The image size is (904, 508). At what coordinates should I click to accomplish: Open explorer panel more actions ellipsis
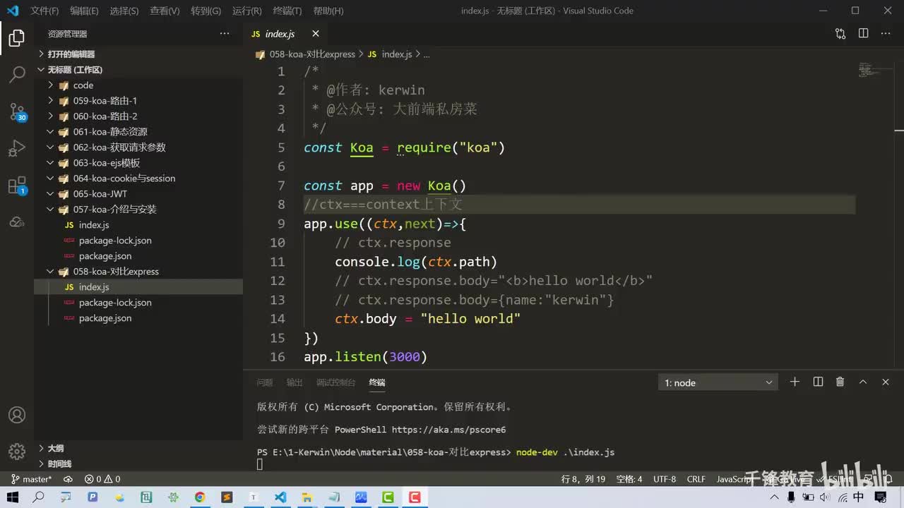pos(225,34)
